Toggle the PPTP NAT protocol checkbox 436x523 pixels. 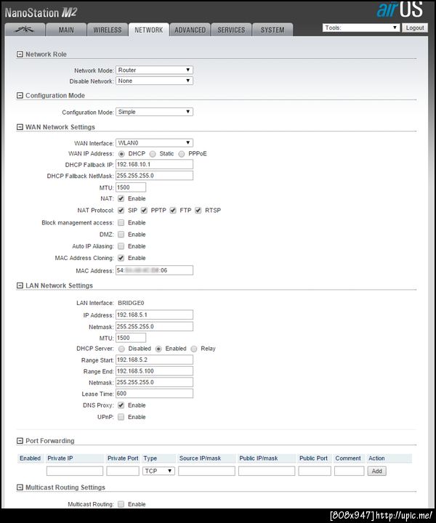click(144, 210)
